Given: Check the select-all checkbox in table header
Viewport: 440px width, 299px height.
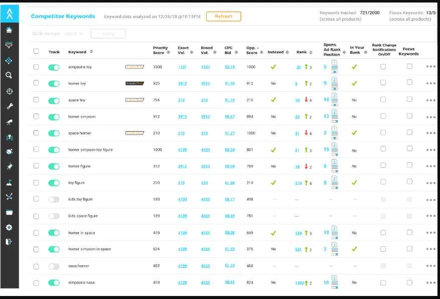Looking at the screenshot, I should [36, 51].
